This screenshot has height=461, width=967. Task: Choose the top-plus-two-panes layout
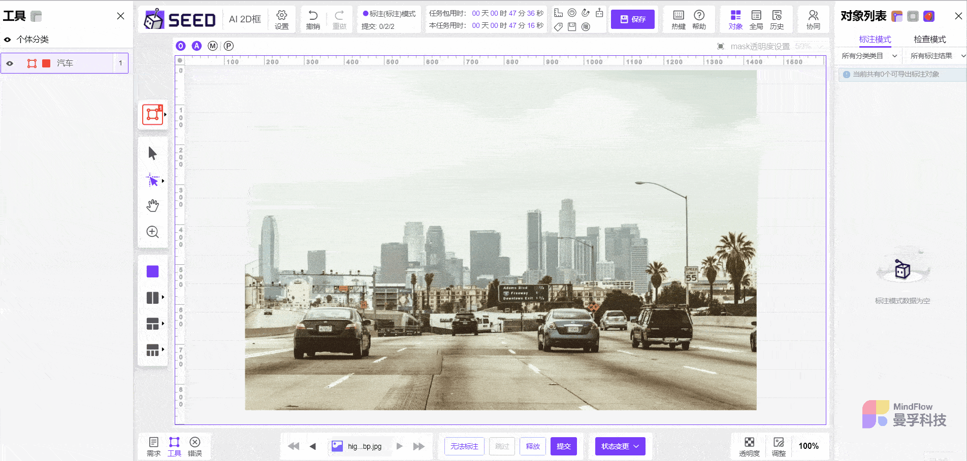pyautogui.click(x=152, y=324)
